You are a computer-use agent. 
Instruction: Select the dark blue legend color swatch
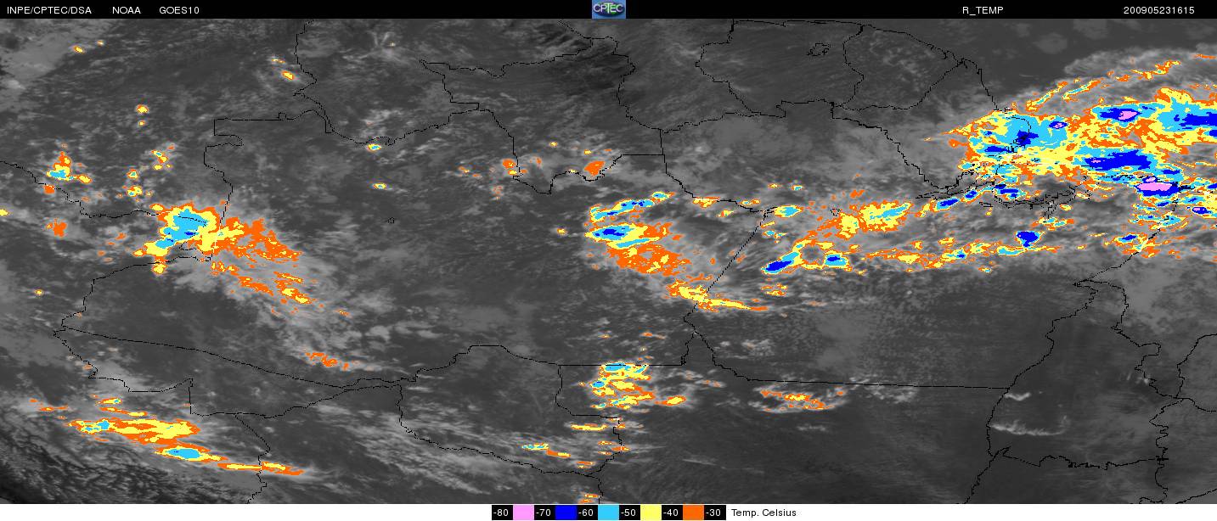pyautogui.click(x=566, y=513)
